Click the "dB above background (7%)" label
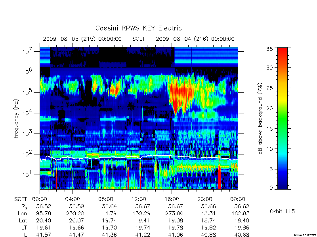 (x=260, y=118)
